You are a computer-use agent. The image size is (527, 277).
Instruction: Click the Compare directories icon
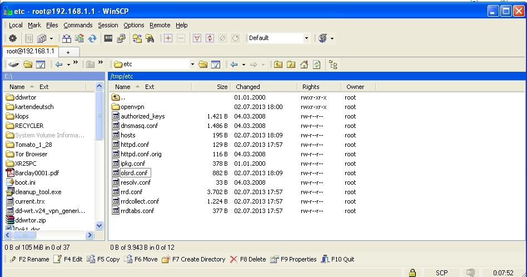click(67, 38)
